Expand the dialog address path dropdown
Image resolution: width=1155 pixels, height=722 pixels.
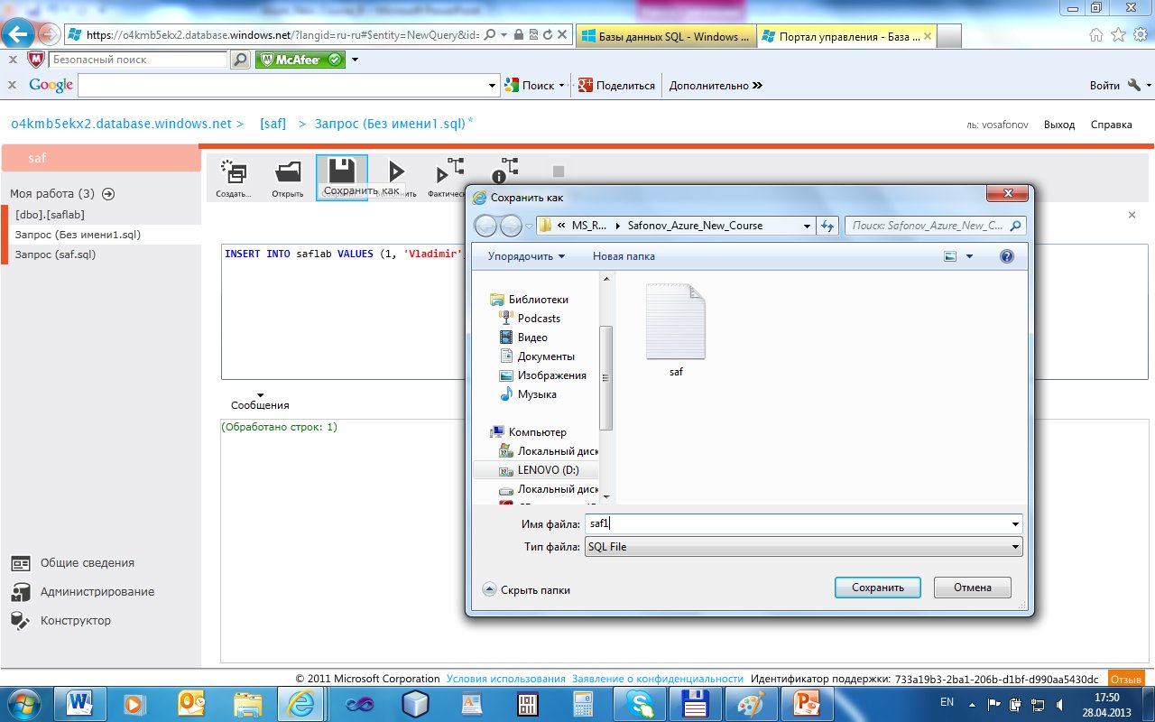pos(806,226)
